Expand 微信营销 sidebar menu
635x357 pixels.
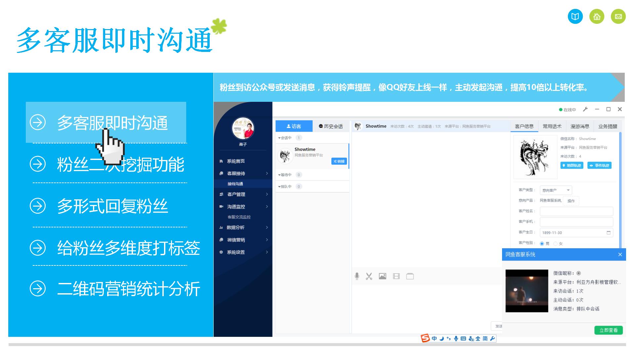coord(243,240)
